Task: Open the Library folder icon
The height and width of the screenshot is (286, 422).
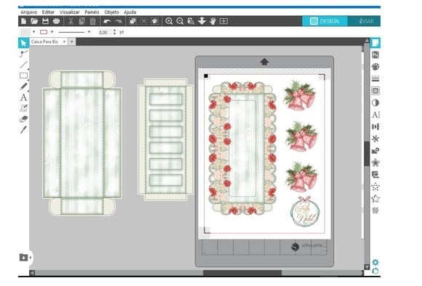Action: point(23,258)
